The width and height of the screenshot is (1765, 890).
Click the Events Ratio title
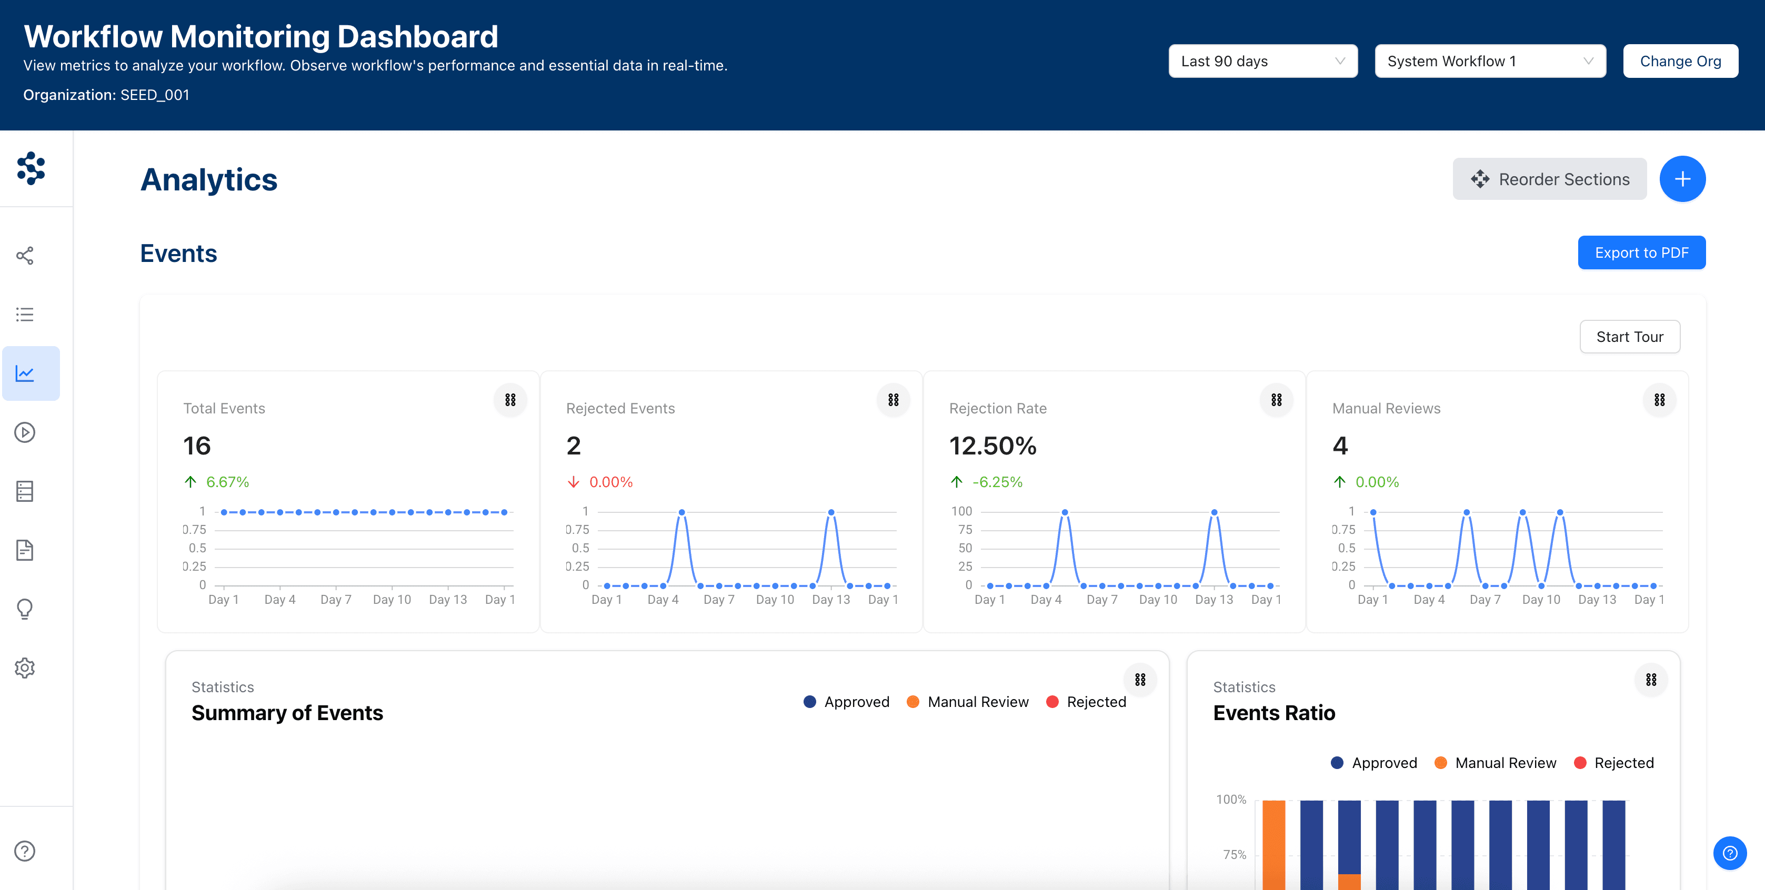click(1273, 713)
